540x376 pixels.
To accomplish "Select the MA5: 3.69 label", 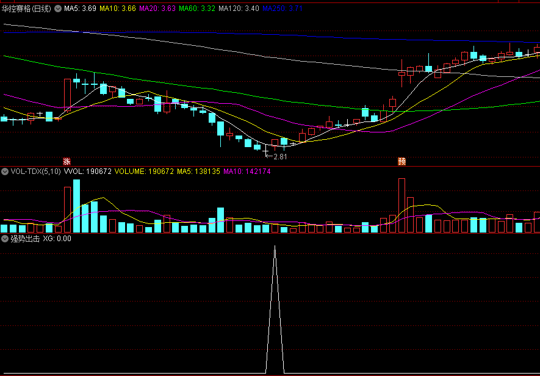I will coord(80,9).
